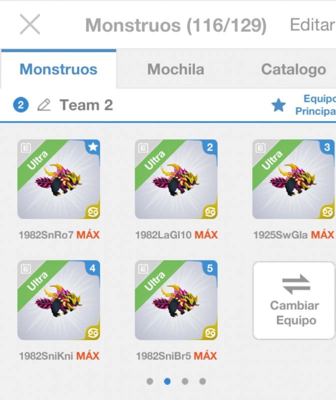Tap the blue star Equipo Principal icon
The width and height of the screenshot is (336, 400).
tap(278, 105)
